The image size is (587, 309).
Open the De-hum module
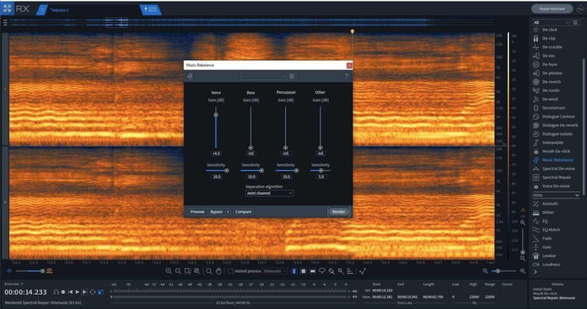(x=549, y=64)
